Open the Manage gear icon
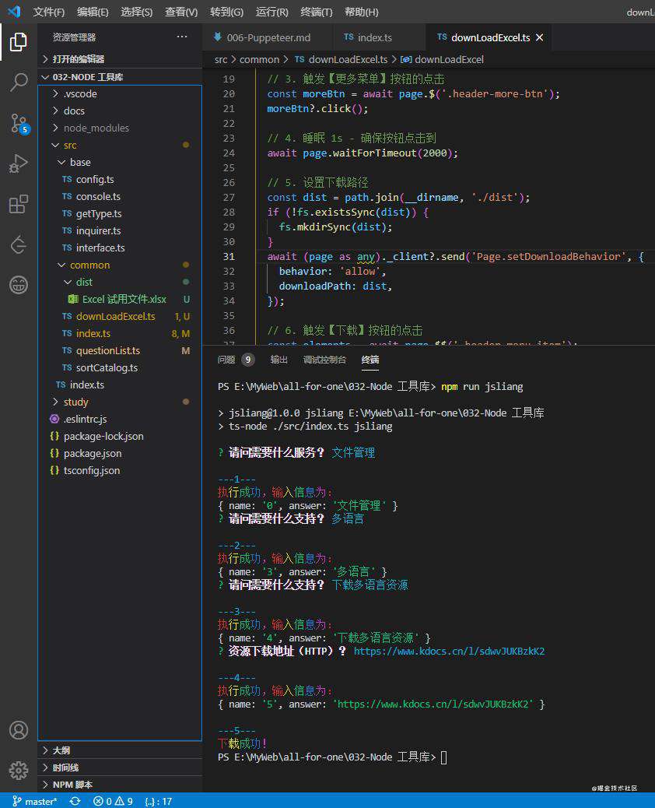The height and width of the screenshot is (808, 655). click(19, 771)
